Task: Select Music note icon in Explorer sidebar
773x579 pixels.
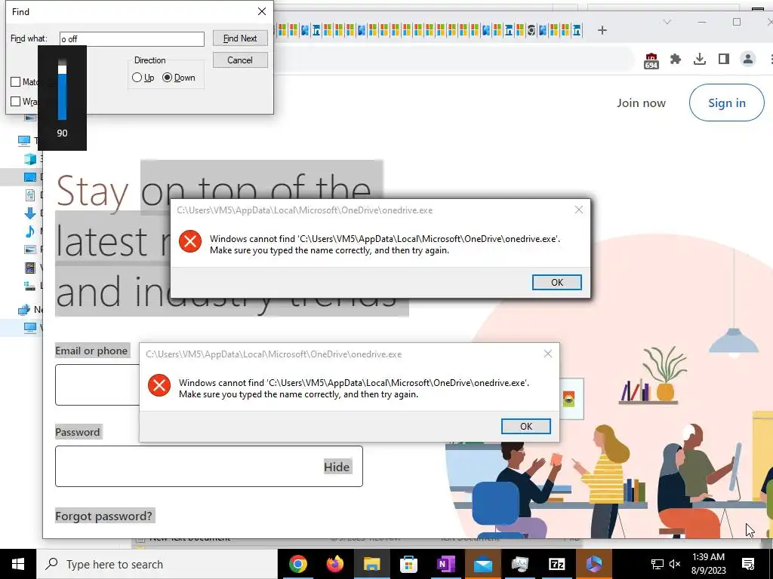Action: 30,231
